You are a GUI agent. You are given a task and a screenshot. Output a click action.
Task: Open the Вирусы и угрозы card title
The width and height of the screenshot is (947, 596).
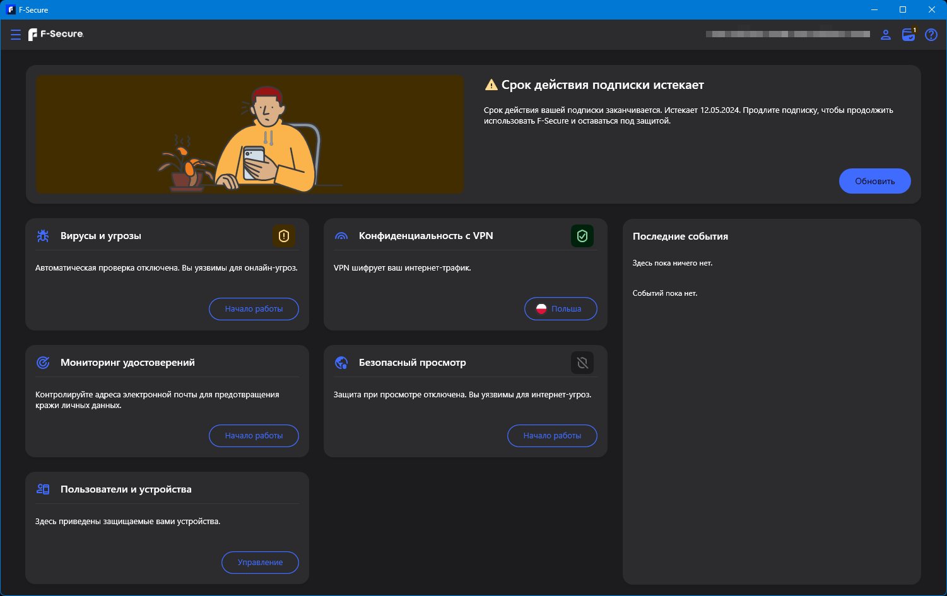pos(101,236)
